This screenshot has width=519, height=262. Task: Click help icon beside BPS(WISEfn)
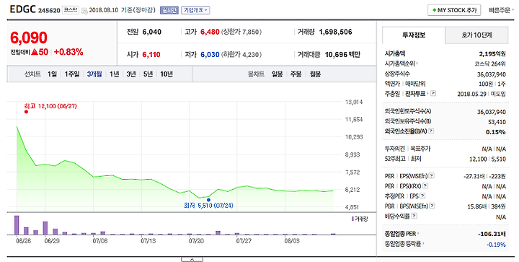point(432,206)
